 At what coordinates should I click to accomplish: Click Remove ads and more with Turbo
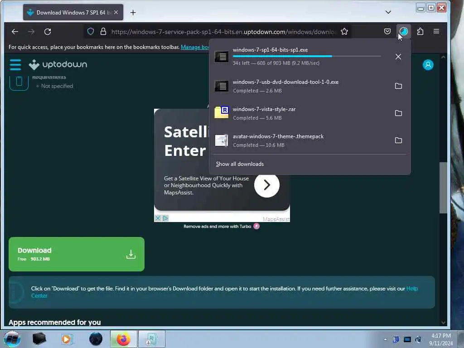click(x=217, y=227)
